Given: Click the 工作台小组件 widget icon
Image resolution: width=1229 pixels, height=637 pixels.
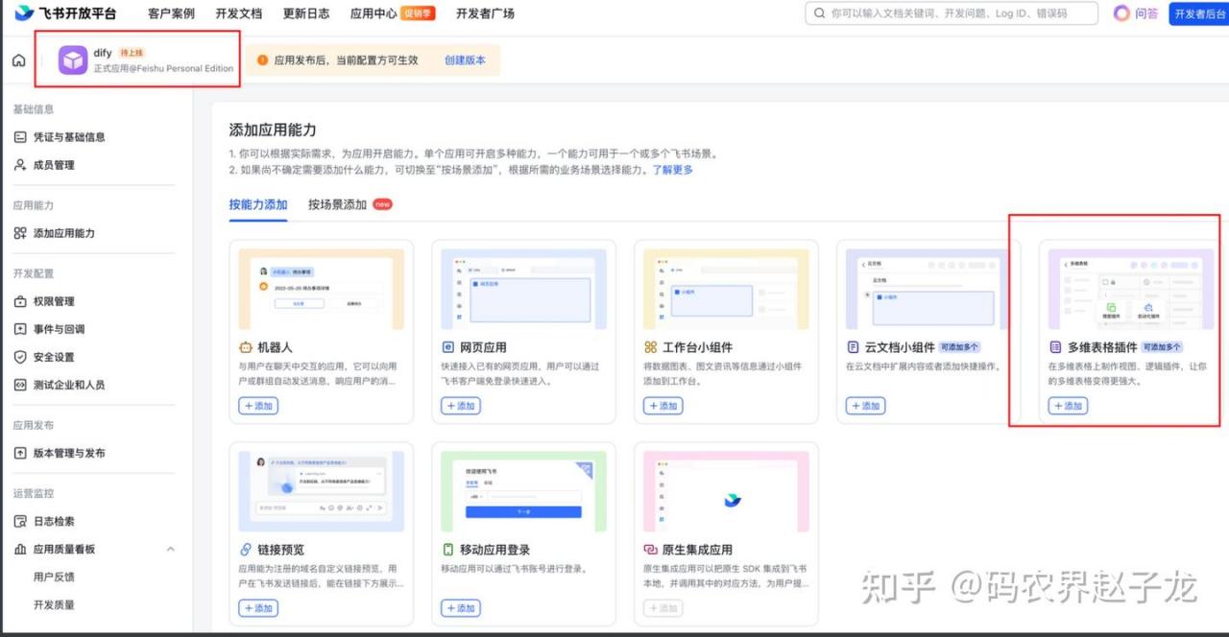Looking at the screenshot, I should coord(650,347).
